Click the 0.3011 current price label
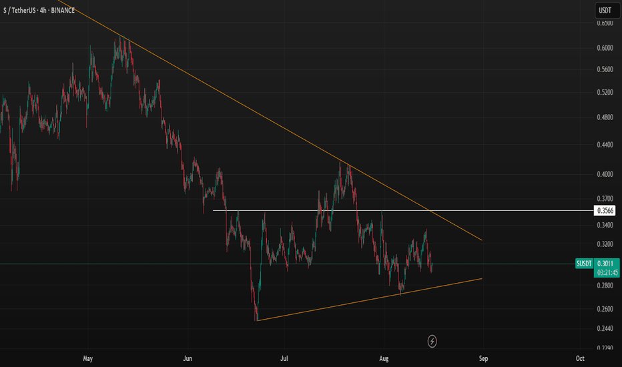Screen dimensions: 622x367 pyautogui.click(x=607, y=264)
